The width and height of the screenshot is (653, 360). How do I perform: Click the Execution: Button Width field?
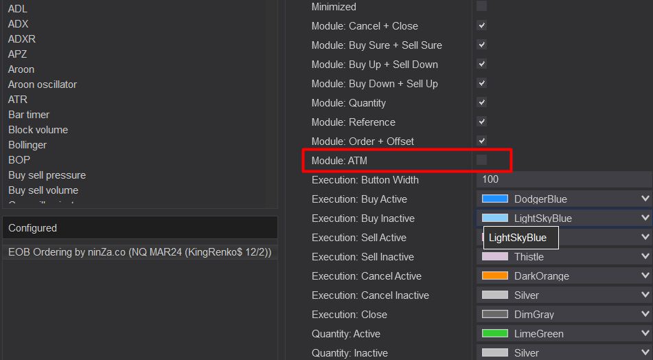tap(563, 179)
